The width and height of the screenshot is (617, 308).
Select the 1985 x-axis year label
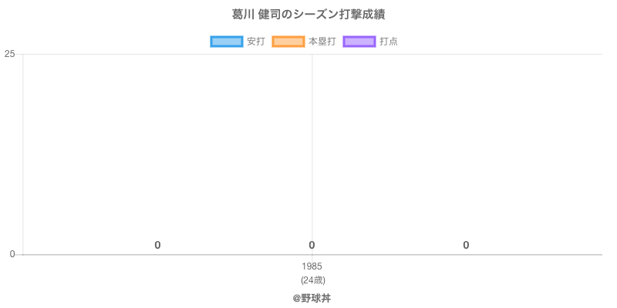312,266
